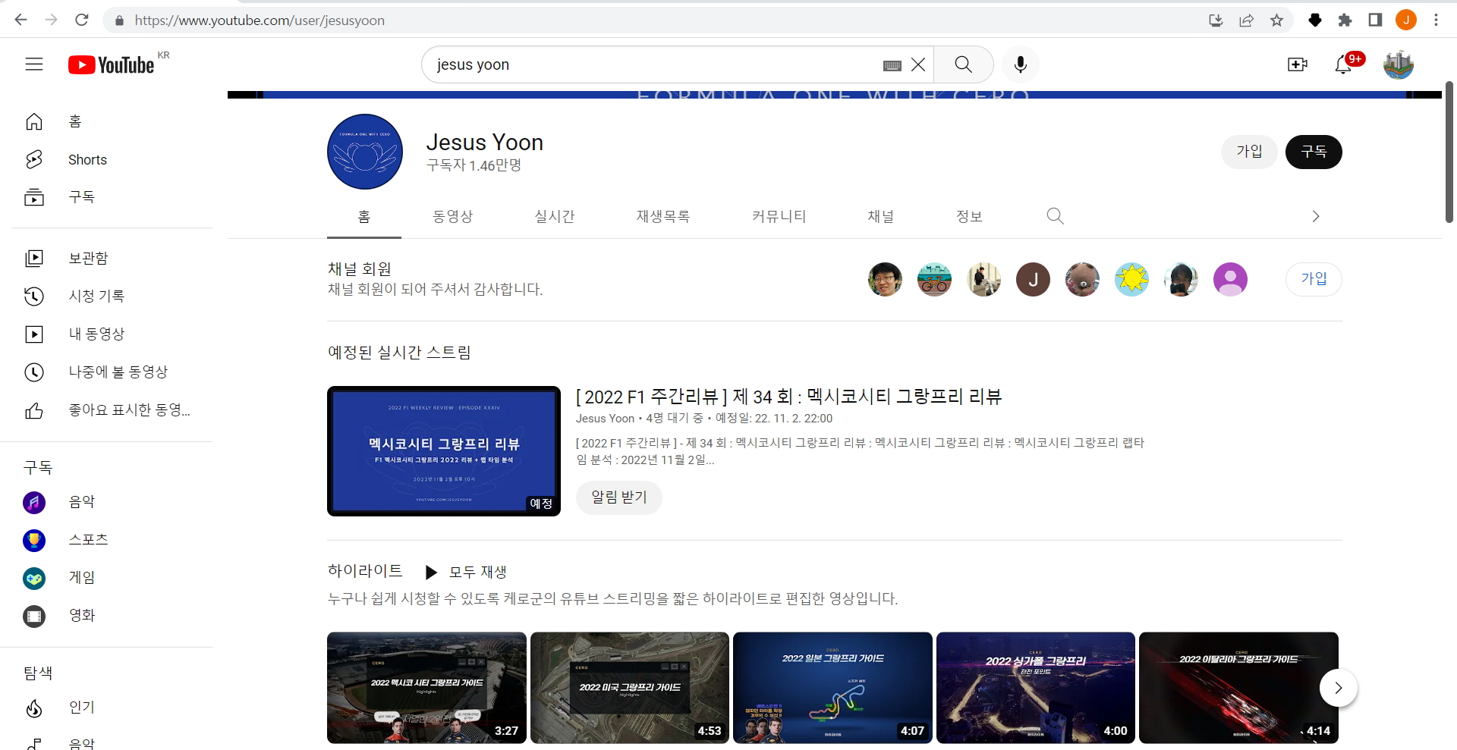Open 시청 기록 watch history

[x=106, y=296]
